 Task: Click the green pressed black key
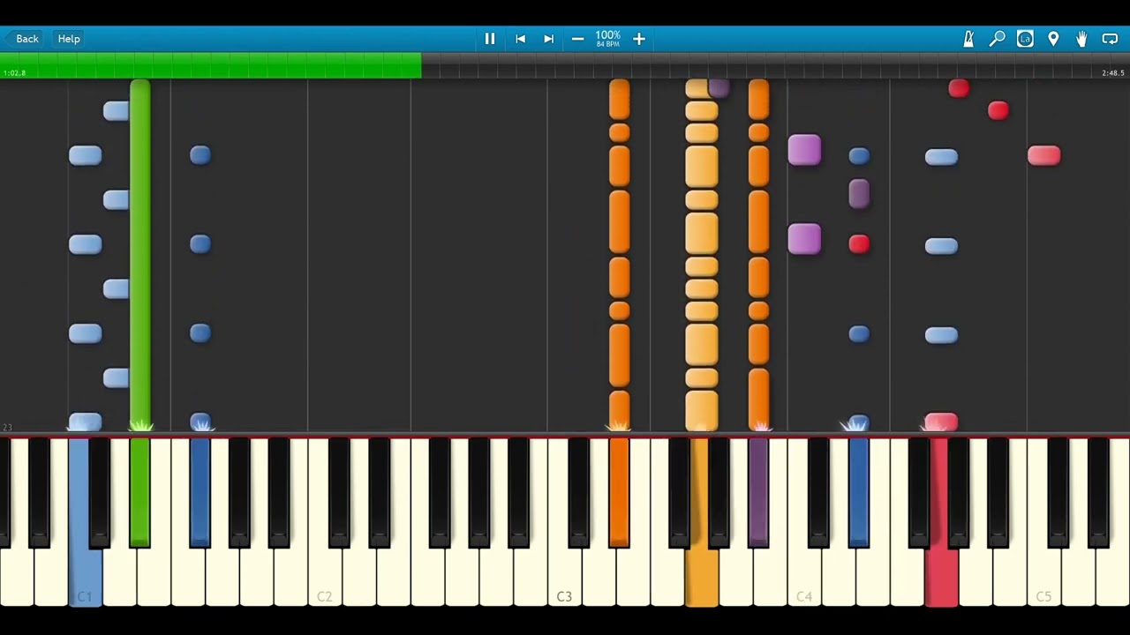pos(139,492)
